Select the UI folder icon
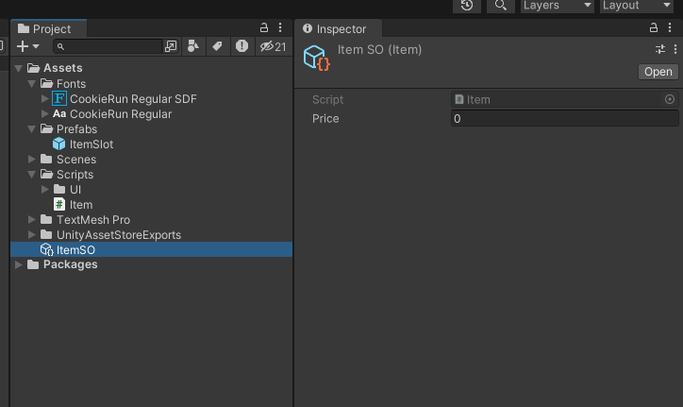 (59, 189)
